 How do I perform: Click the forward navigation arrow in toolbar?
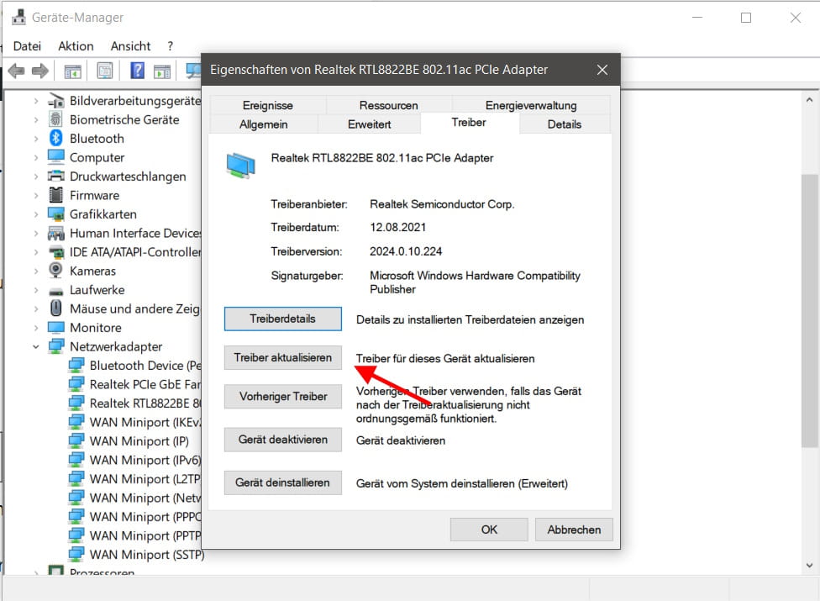coord(39,71)
